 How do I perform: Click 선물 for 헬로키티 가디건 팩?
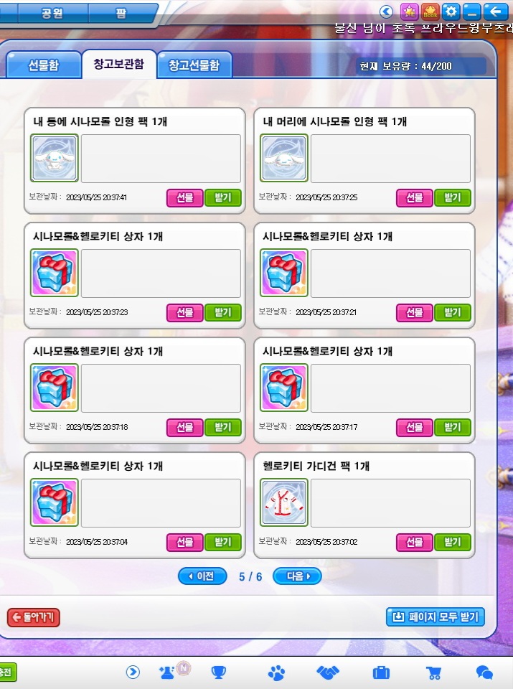coord(414,543)
